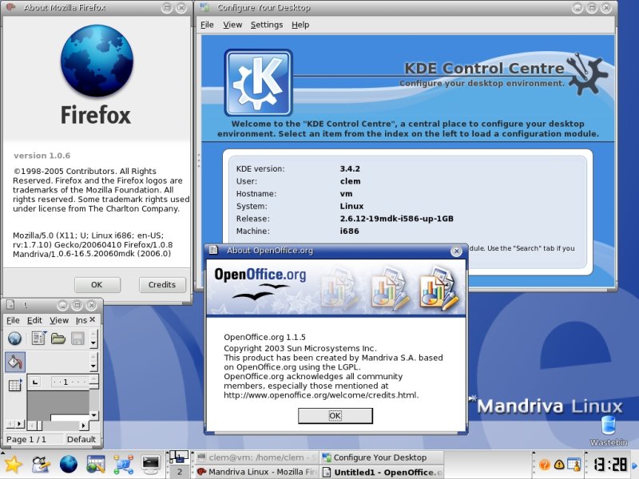Click the digital clock in the panel
The height and width of the screenshot is (479, 639).
610,465
